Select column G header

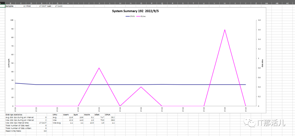click(x=57, y=3)
